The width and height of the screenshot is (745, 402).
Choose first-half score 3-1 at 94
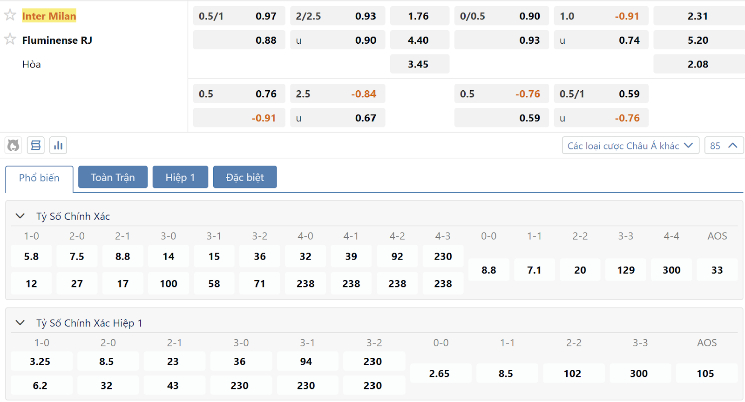[x=306, y=362]
